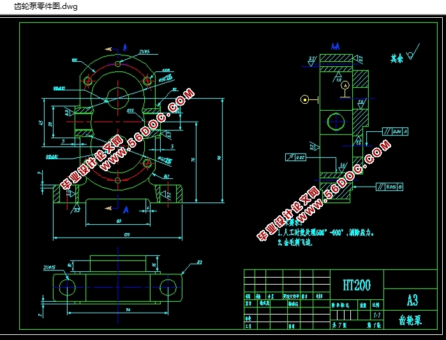Select the parallelism tolerance frame 0.04 A
446x340 pixels.
(396, 131)
